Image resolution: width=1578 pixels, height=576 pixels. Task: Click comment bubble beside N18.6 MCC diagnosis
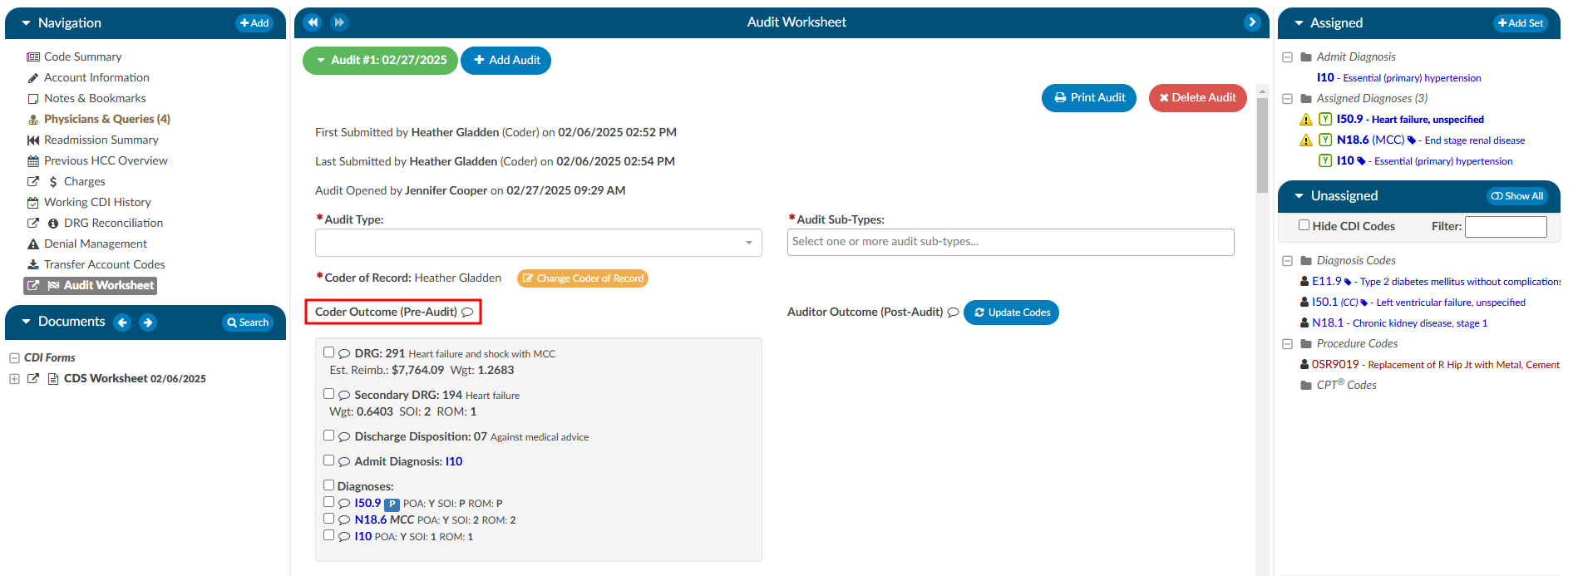pos(344,520)
